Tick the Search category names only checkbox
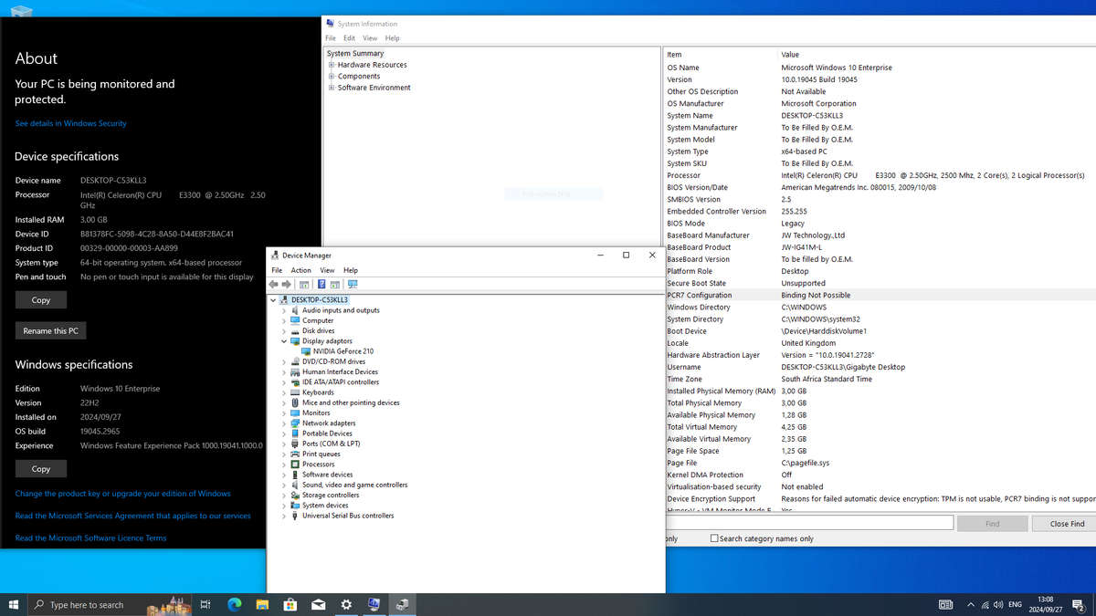The image size is (1096, 616). (713, 539)
